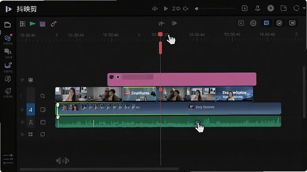Viewport: 307px width, 172px height.
Task: Click the step-forward icon above the ruler
Action: (174, 23)
